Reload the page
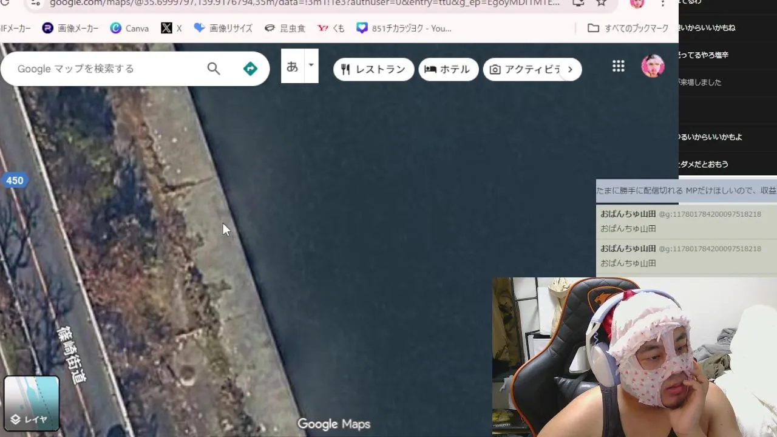This screenshot has height=437, width=777. [x=5, y=3]
